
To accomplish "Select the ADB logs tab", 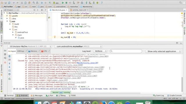I will point(22,51).
